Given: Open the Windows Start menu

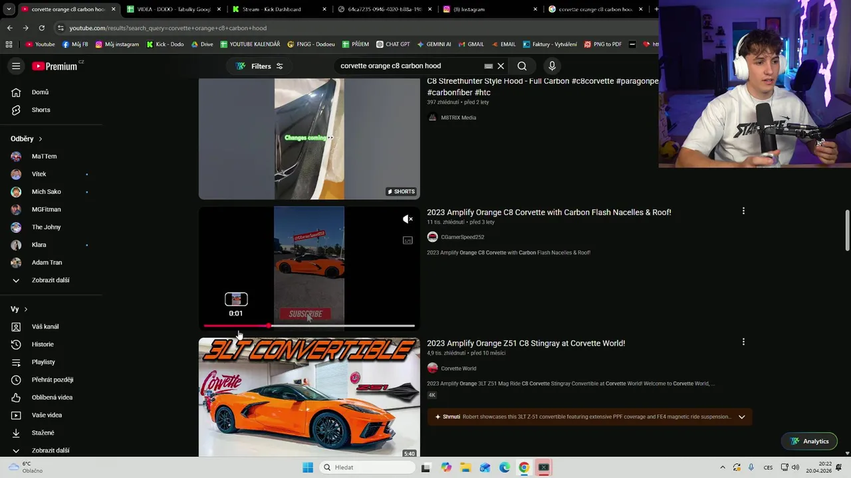Looking at the screenshot, I should click(308, 467).
